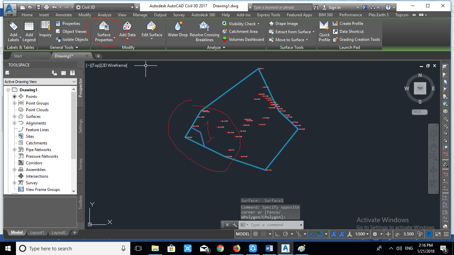Open the Catchment Area tool
The image size is (454, 255).
240,32
